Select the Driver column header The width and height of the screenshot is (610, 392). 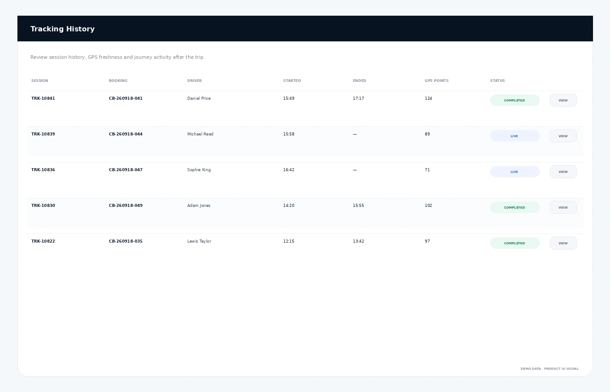(x=194, y=81)
